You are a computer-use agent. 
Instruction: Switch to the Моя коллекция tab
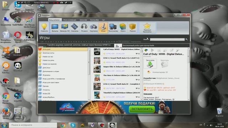pos(70,20)
